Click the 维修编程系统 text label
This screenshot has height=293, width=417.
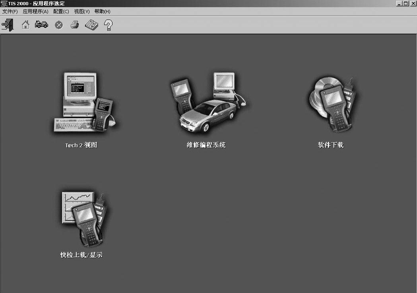coord(206,145)
